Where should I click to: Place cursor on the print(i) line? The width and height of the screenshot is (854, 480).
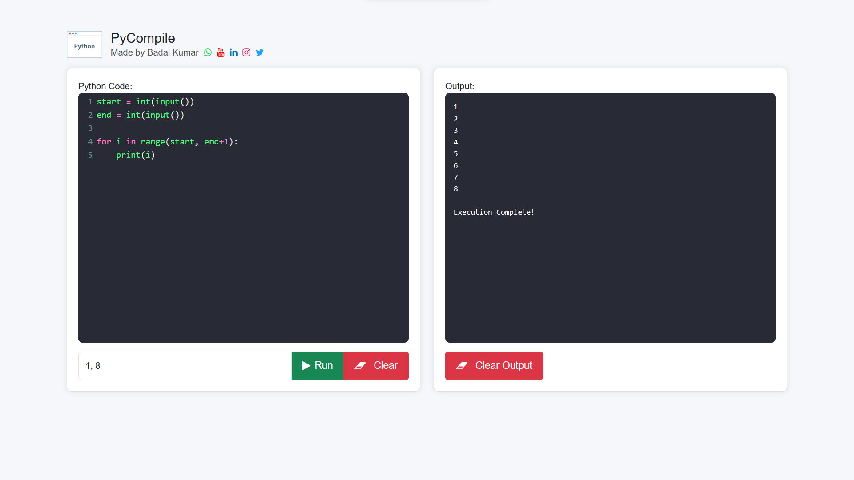tap(136, 155)
